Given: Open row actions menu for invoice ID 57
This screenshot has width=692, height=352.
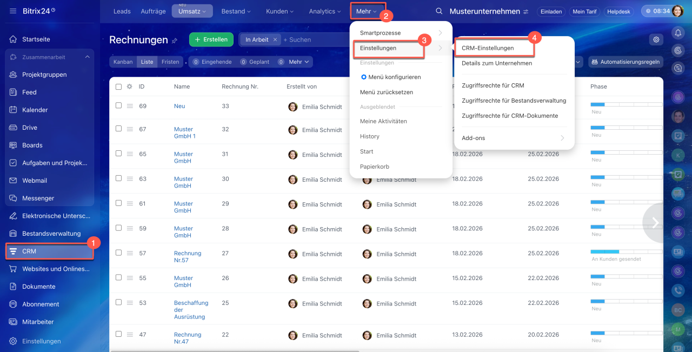Looking at the screenshot, I should [x=130, y=253].
